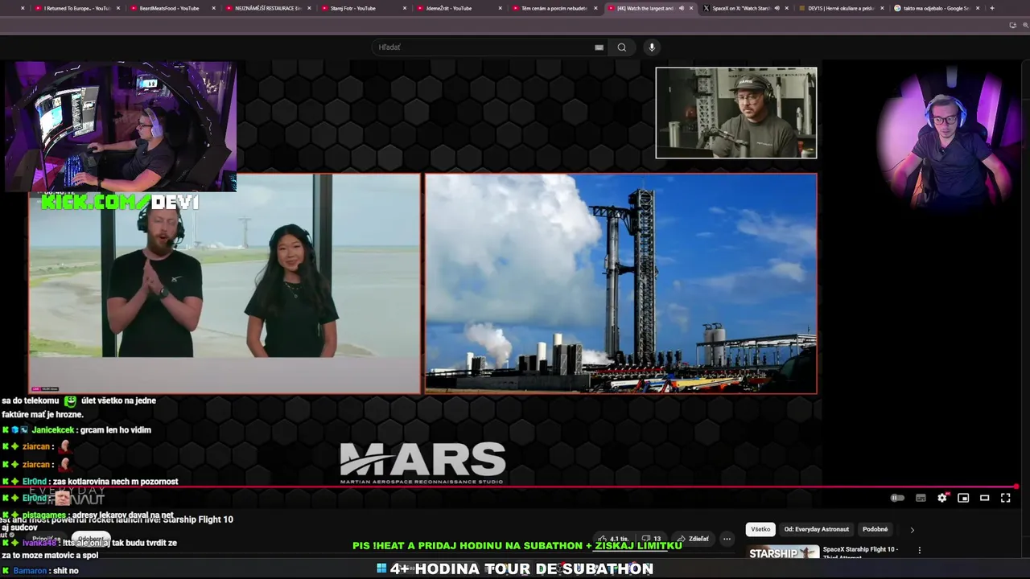
Task: Click 'ZISKAJ LIMITKU' banner text
Action: (x=638, y=545)
